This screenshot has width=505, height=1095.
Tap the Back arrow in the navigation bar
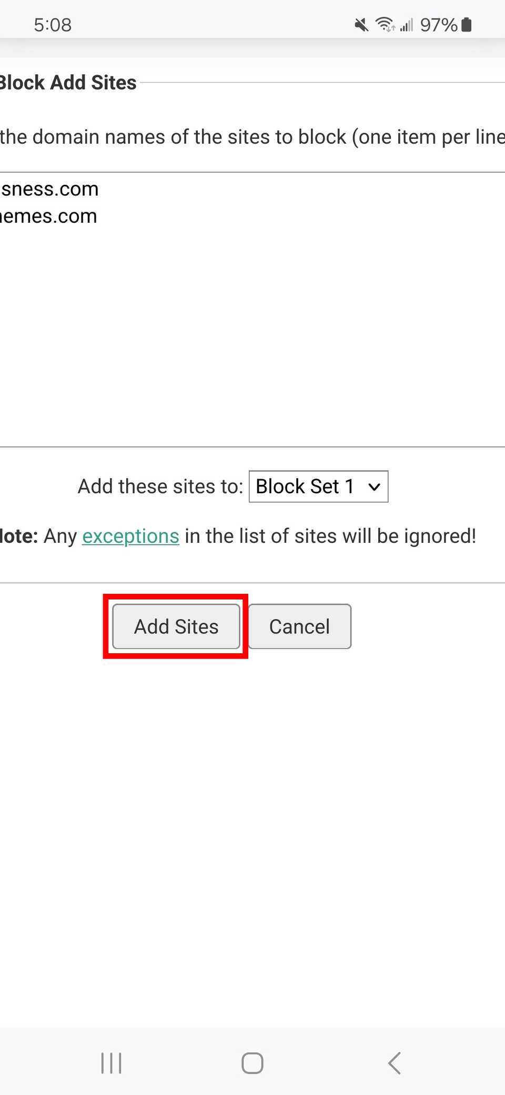[395, 1063]
